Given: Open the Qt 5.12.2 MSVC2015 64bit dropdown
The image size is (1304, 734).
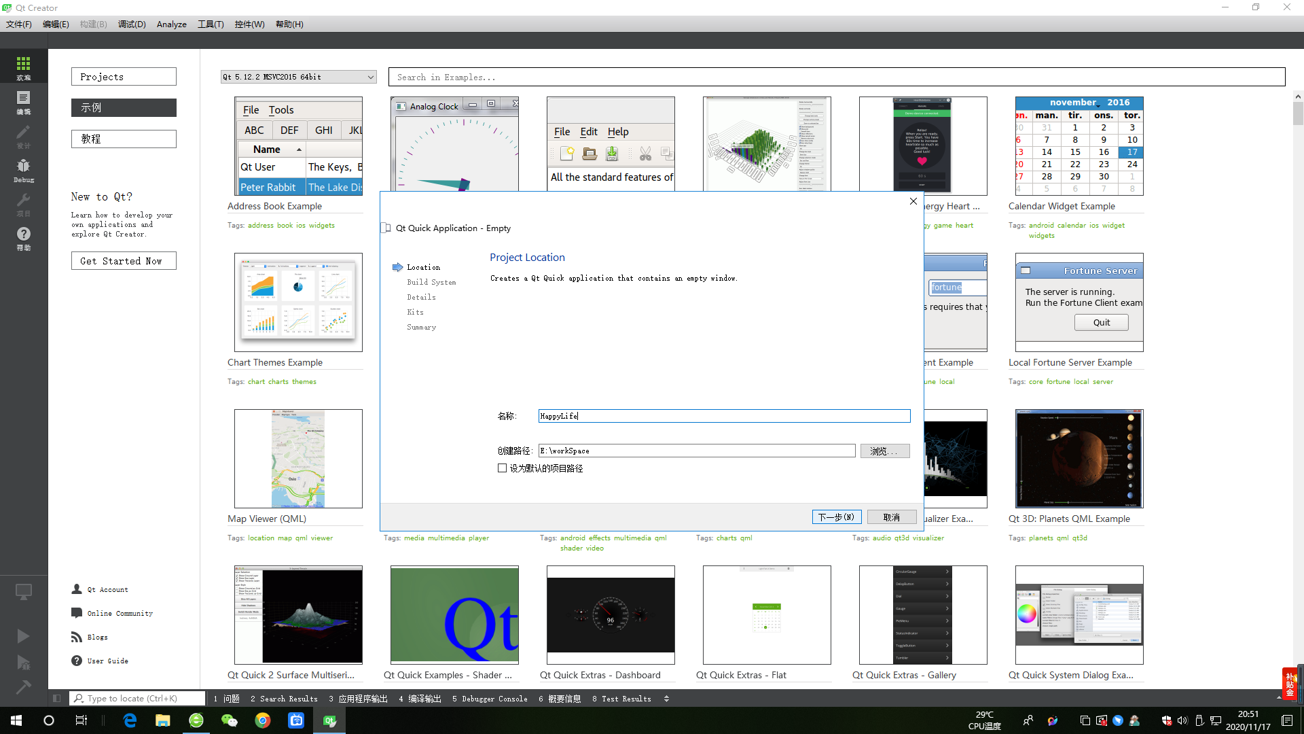Looking at the screenshot, I should click(x=298, y=77).
